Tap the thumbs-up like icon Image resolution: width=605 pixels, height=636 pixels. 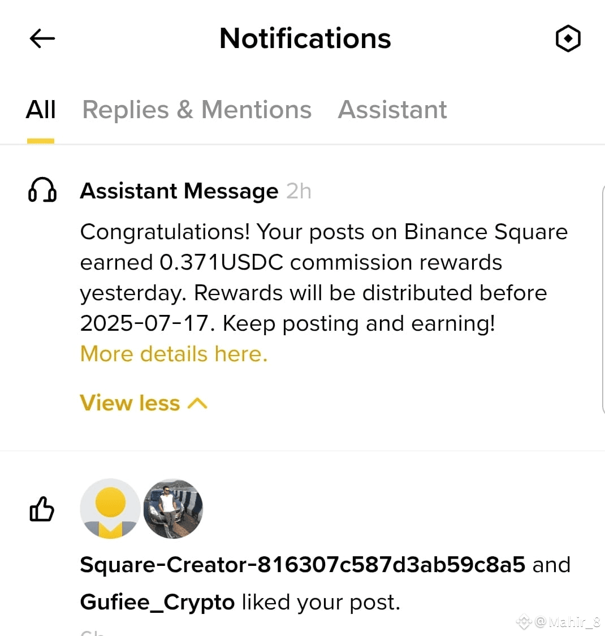42,509
